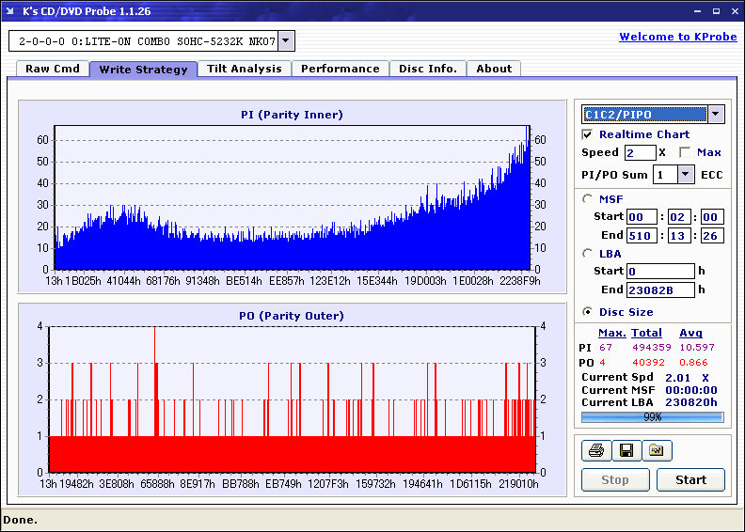This screenshot has height=532, width=745.
Task: Click the application icon in title bar
Action: (x=11, y=11)
